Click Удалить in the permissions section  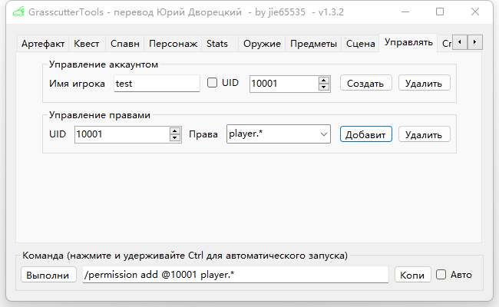pos(424,134)
